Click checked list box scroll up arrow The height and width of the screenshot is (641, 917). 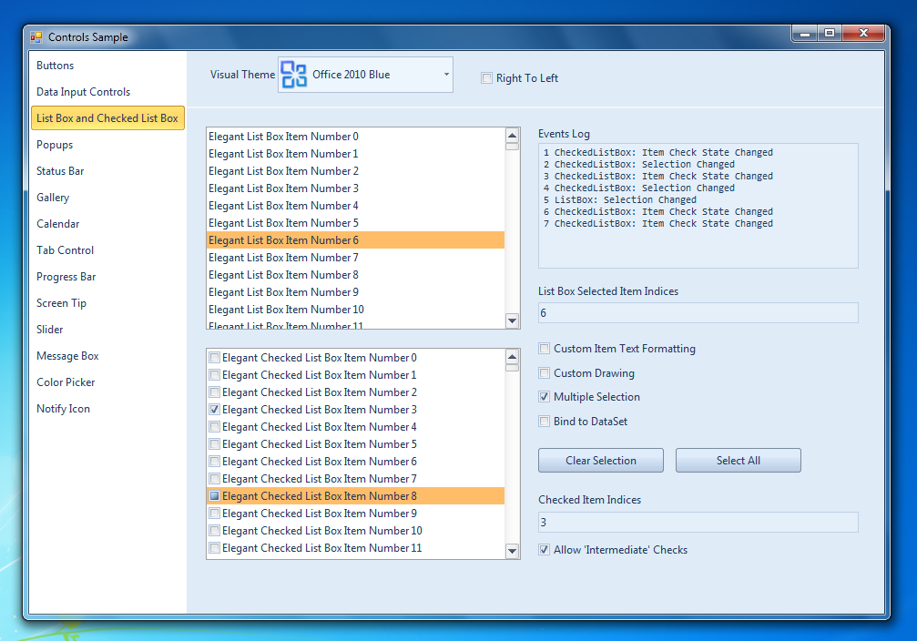pyautogui.click(x=513, y=357)
